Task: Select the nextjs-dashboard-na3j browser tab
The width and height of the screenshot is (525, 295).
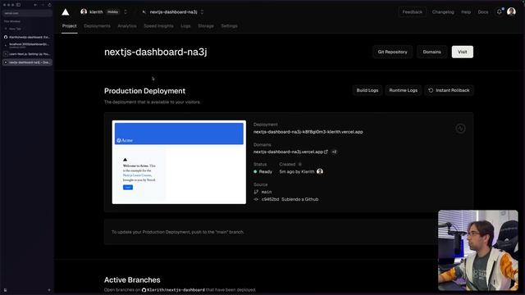Action: (x=27, y=62)
